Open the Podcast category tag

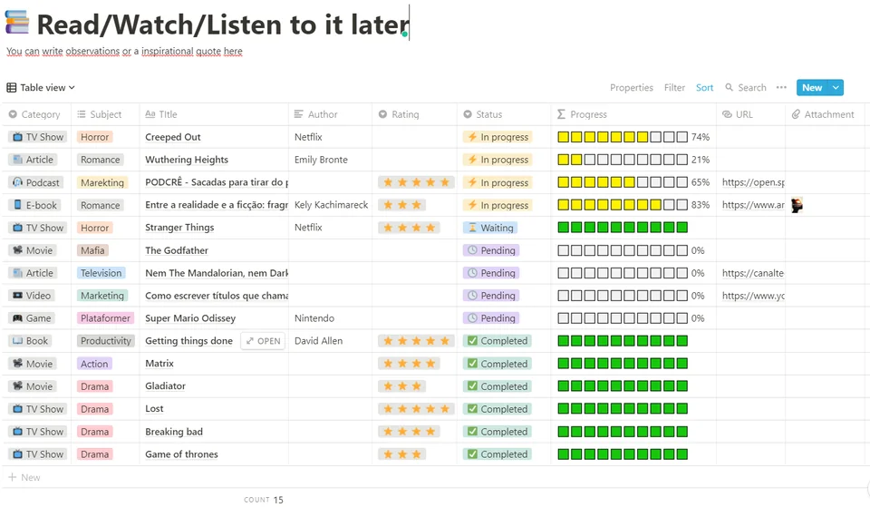click(x=35, y=182)
